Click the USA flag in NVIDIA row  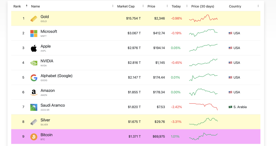click(x=230, y=63)
